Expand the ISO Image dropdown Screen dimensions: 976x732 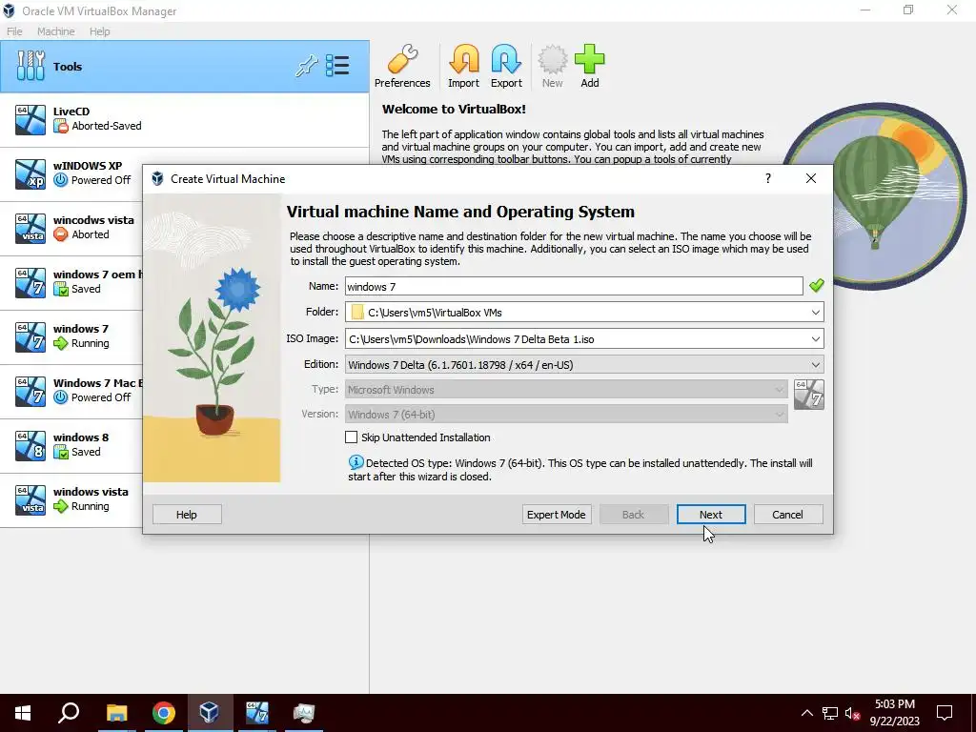816,339
